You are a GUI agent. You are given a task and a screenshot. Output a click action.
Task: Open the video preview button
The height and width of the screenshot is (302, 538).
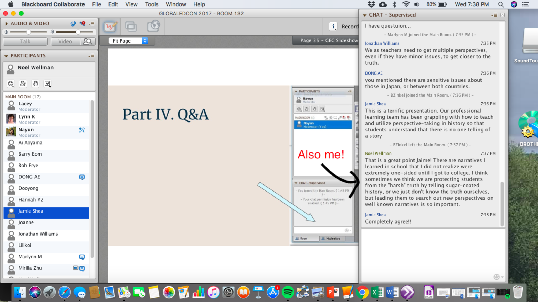pyautogui.click(x=87, y=41)
